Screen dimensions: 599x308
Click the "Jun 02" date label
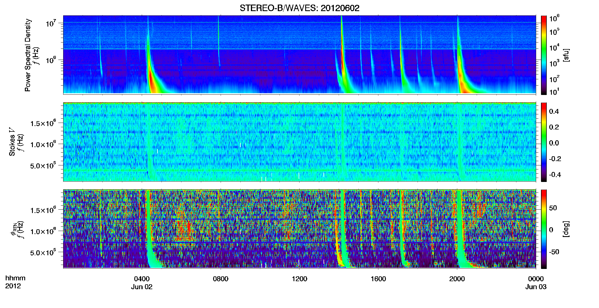142,287
